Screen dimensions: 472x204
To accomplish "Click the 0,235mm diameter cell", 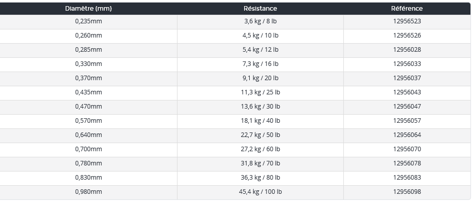I will pyautogui.click(x=88, y=21).
